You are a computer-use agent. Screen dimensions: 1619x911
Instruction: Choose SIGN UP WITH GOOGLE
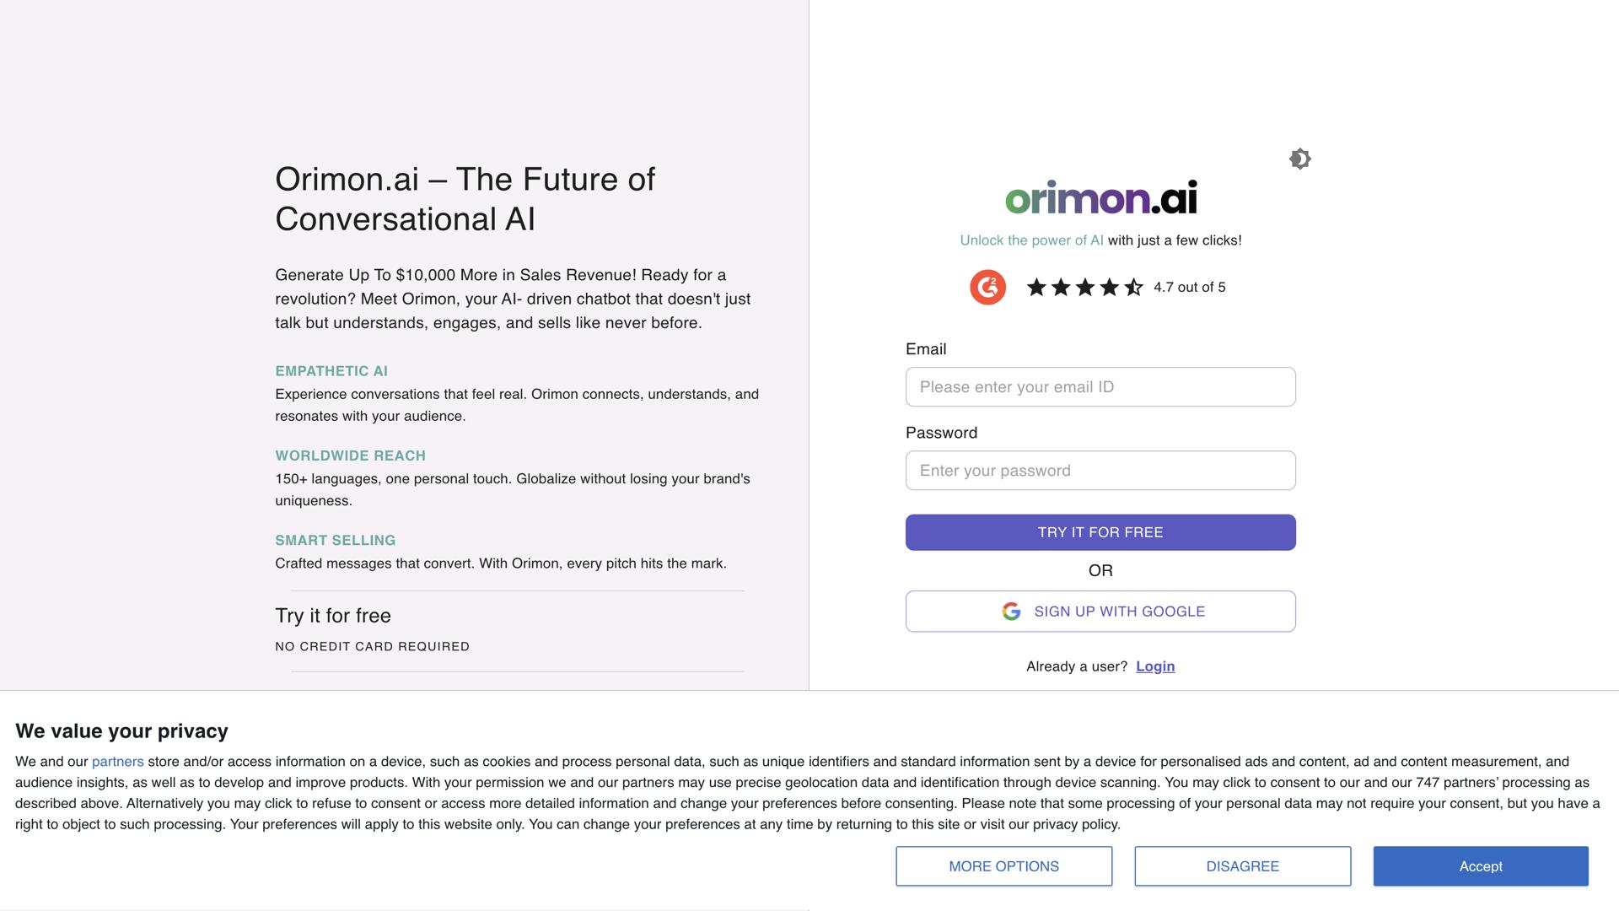coord(1100,611)
